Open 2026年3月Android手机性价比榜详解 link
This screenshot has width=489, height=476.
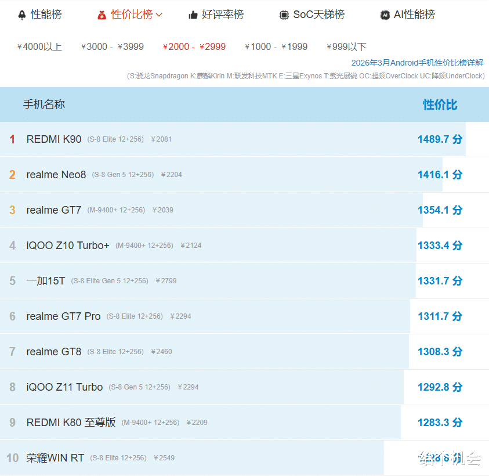pyautogui.click(x=417, y=63)
